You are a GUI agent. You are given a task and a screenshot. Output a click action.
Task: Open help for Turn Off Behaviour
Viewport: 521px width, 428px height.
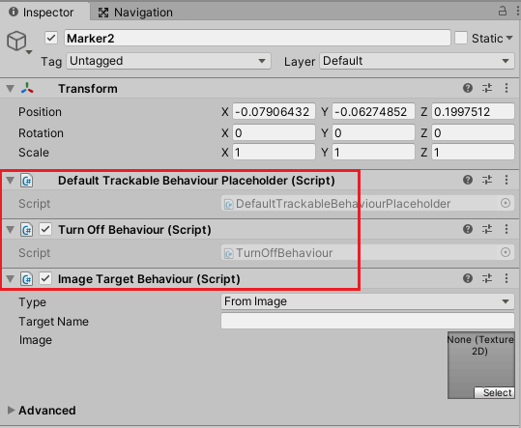468,229
